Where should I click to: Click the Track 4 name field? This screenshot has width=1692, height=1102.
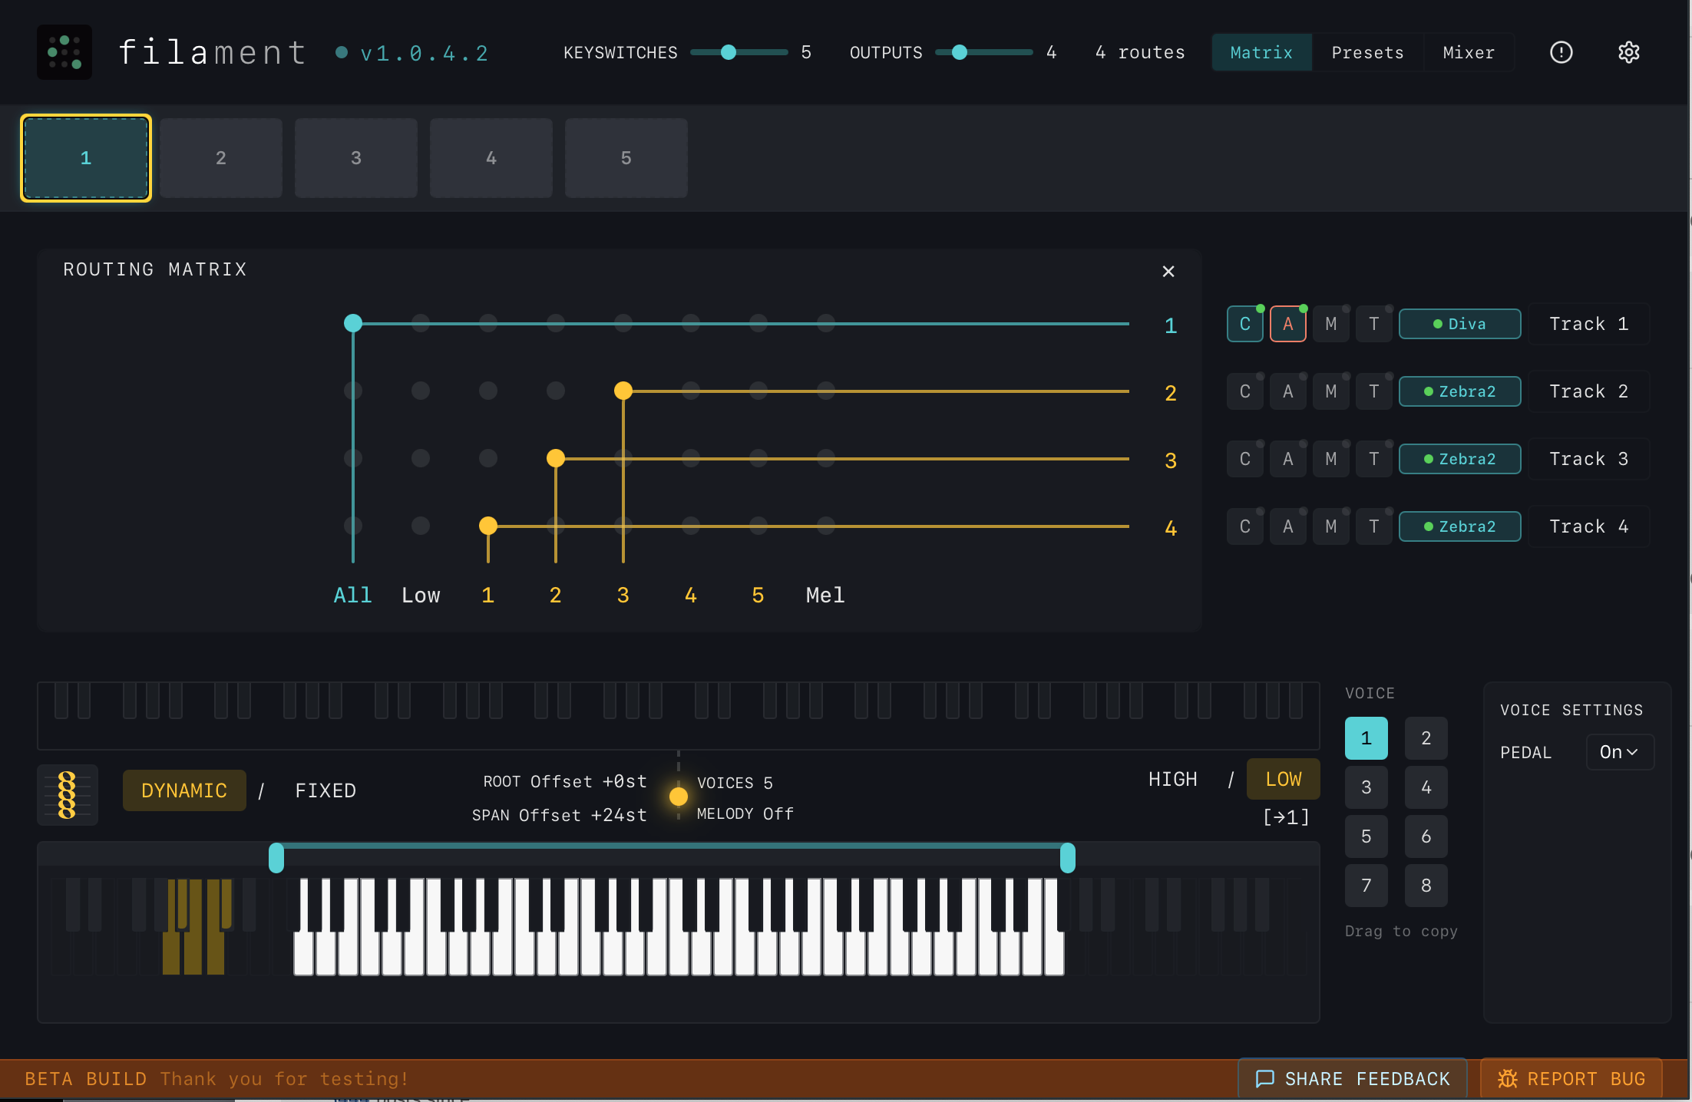pyautogui.click(x=1588, y=526)
